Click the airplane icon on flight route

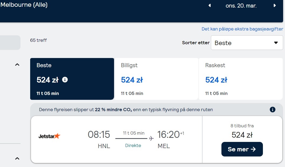point(151,138)
